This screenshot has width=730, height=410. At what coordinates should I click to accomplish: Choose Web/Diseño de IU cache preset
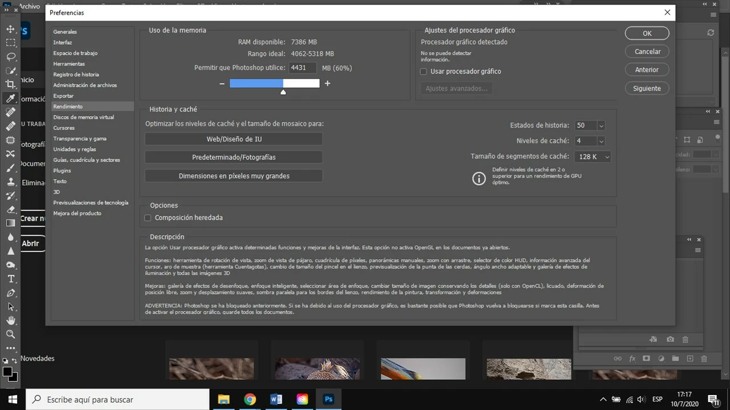click(x=234, y=139)
